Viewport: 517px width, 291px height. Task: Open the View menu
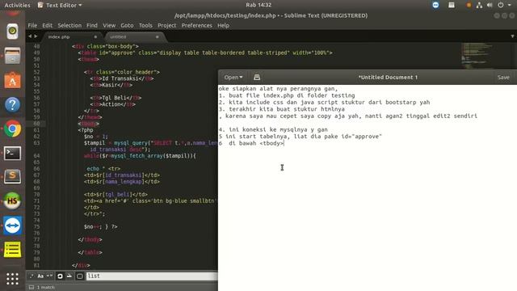pyautogui.click(x=109, y=25)
